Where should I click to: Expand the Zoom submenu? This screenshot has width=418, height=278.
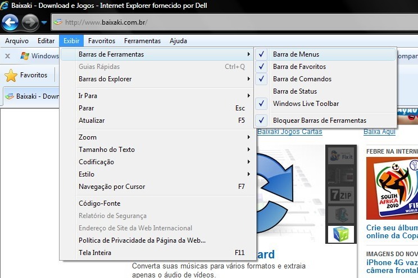[x=157, y=137]
